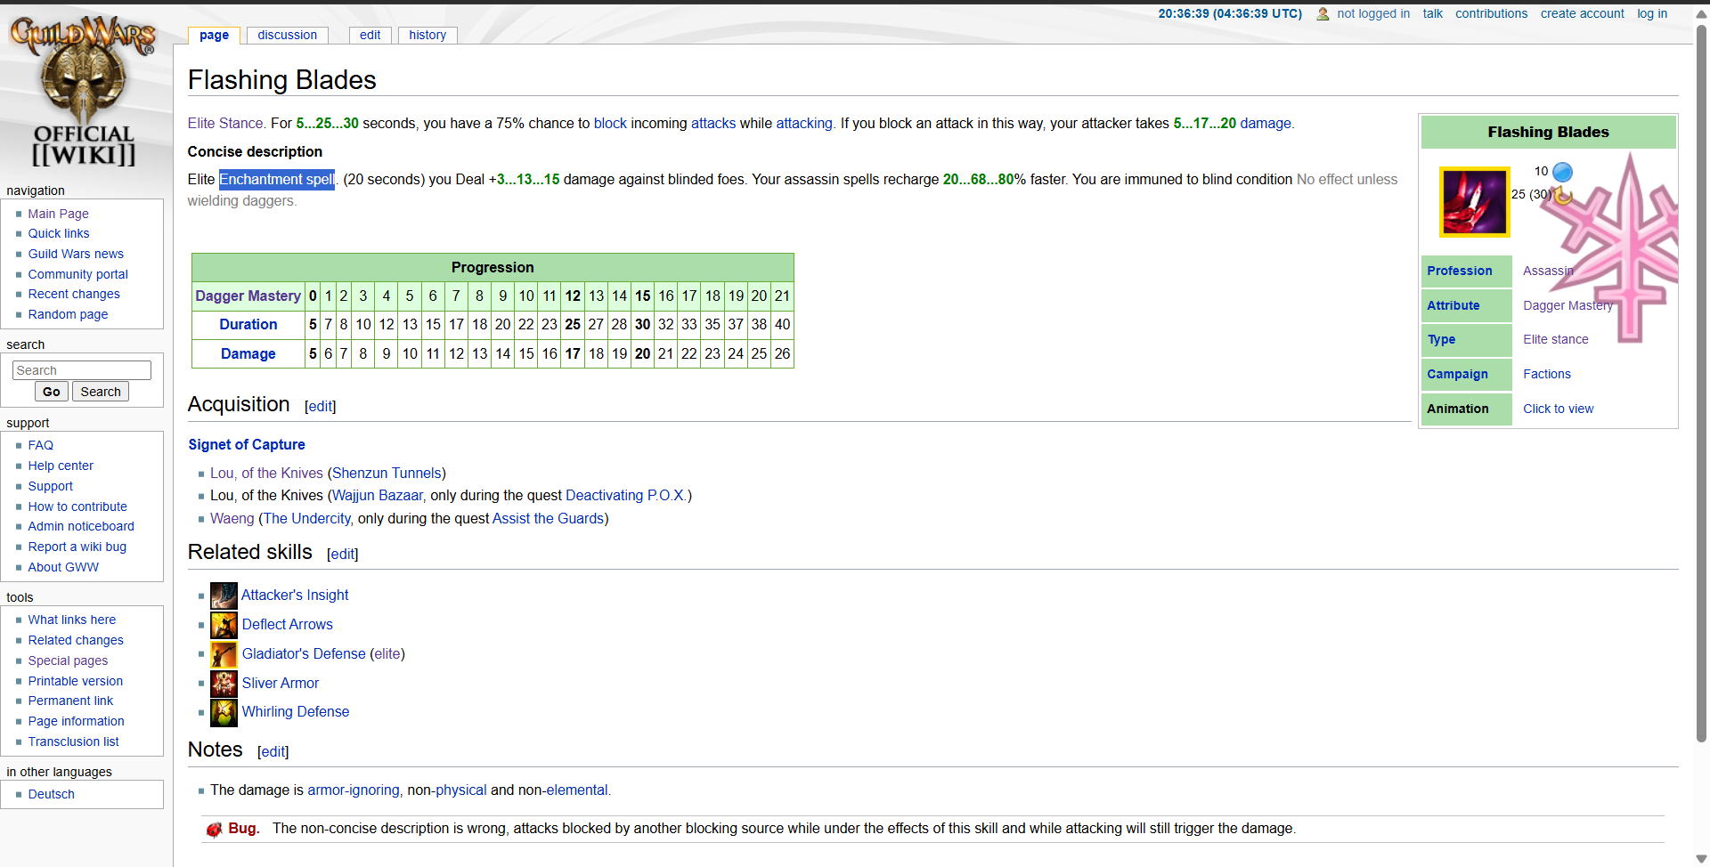Screen dimensions: 1710x867
Task: View Recent changes
Action: pos(74,294)
